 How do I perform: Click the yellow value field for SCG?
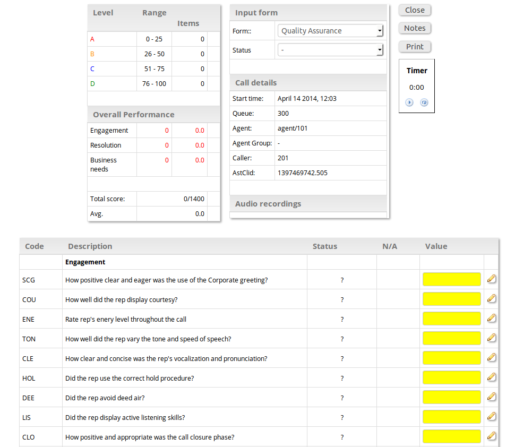tap(452, 279)
